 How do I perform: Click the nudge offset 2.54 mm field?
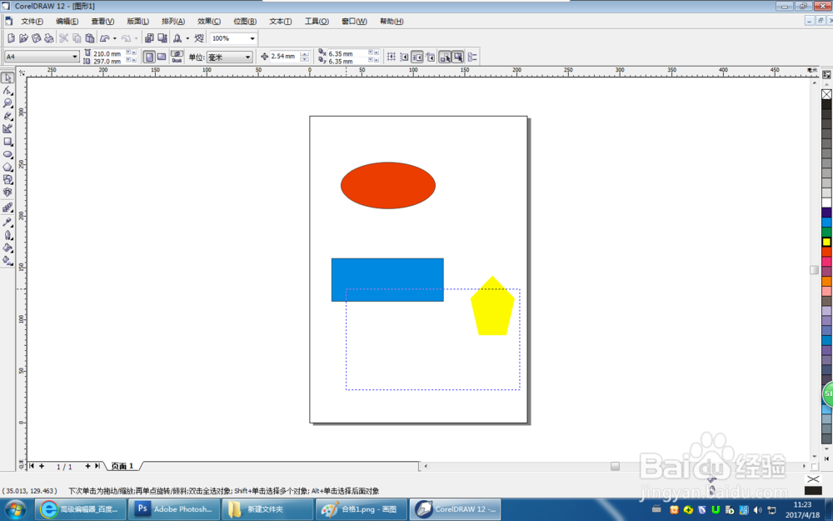point(284,57)
